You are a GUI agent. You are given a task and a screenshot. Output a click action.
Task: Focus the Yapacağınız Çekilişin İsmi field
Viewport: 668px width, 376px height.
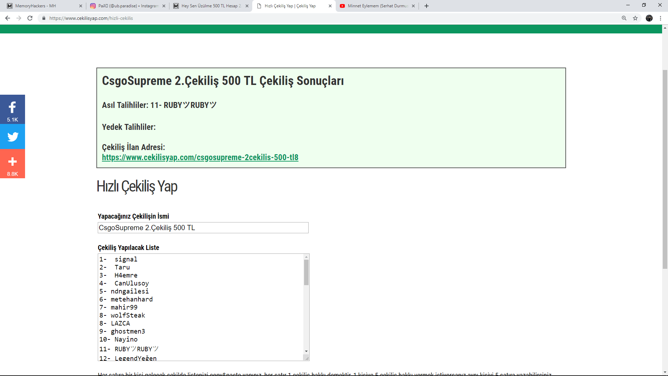coord(203,228)
